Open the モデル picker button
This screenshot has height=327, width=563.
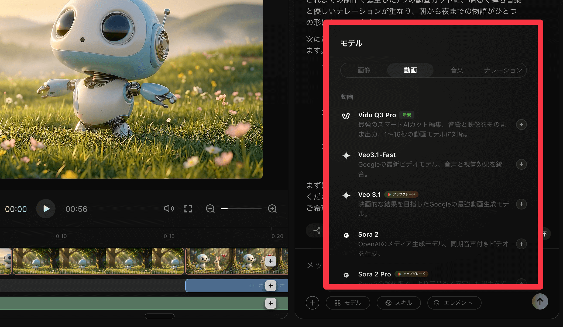pyautogui.click(x=348, y=303)
